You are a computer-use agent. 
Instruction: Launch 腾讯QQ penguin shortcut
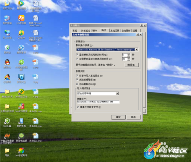pos(7,62)
